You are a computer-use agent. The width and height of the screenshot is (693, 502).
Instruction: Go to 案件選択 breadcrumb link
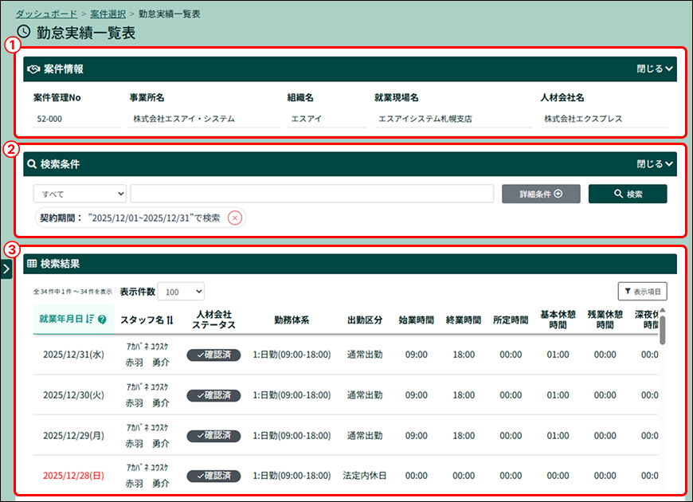point(108,14)
